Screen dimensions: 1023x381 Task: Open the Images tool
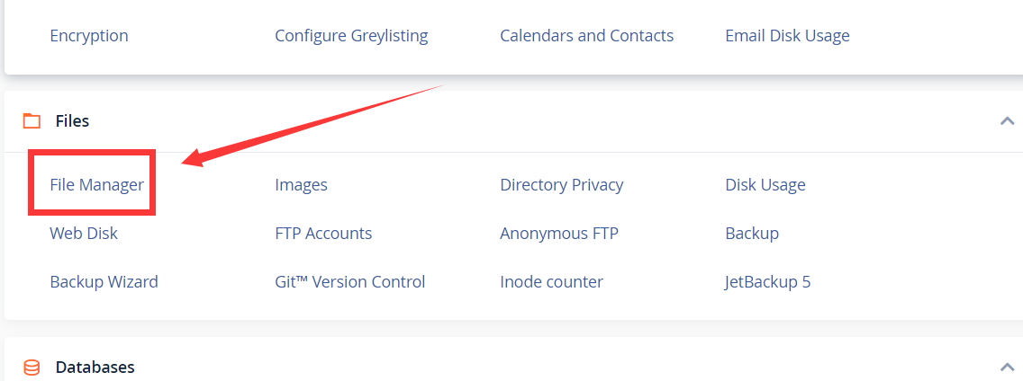click(x=301, y=185)
